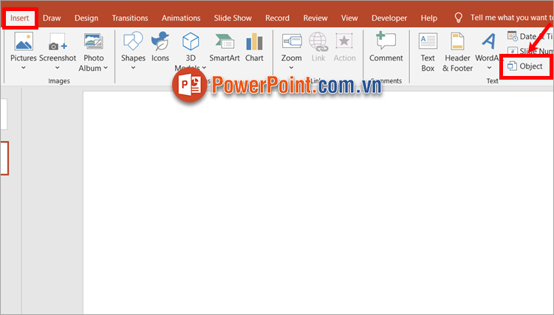554x315 pixels.
Task: Click the WordArt letter A icon
Action: tap(489, 41)
